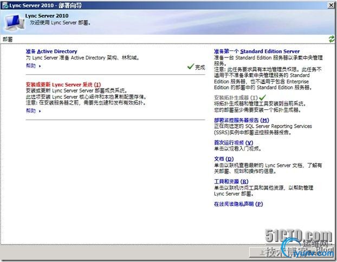Click the title bar application icon

[5, 5]
